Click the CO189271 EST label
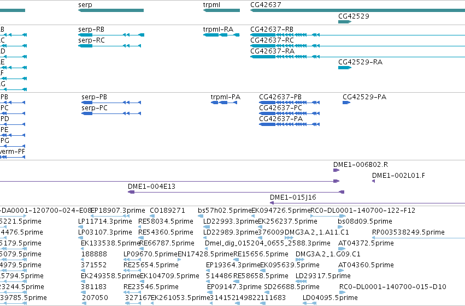Image resolution: width=465 pixels, height=306 pixels. [167, 211]
